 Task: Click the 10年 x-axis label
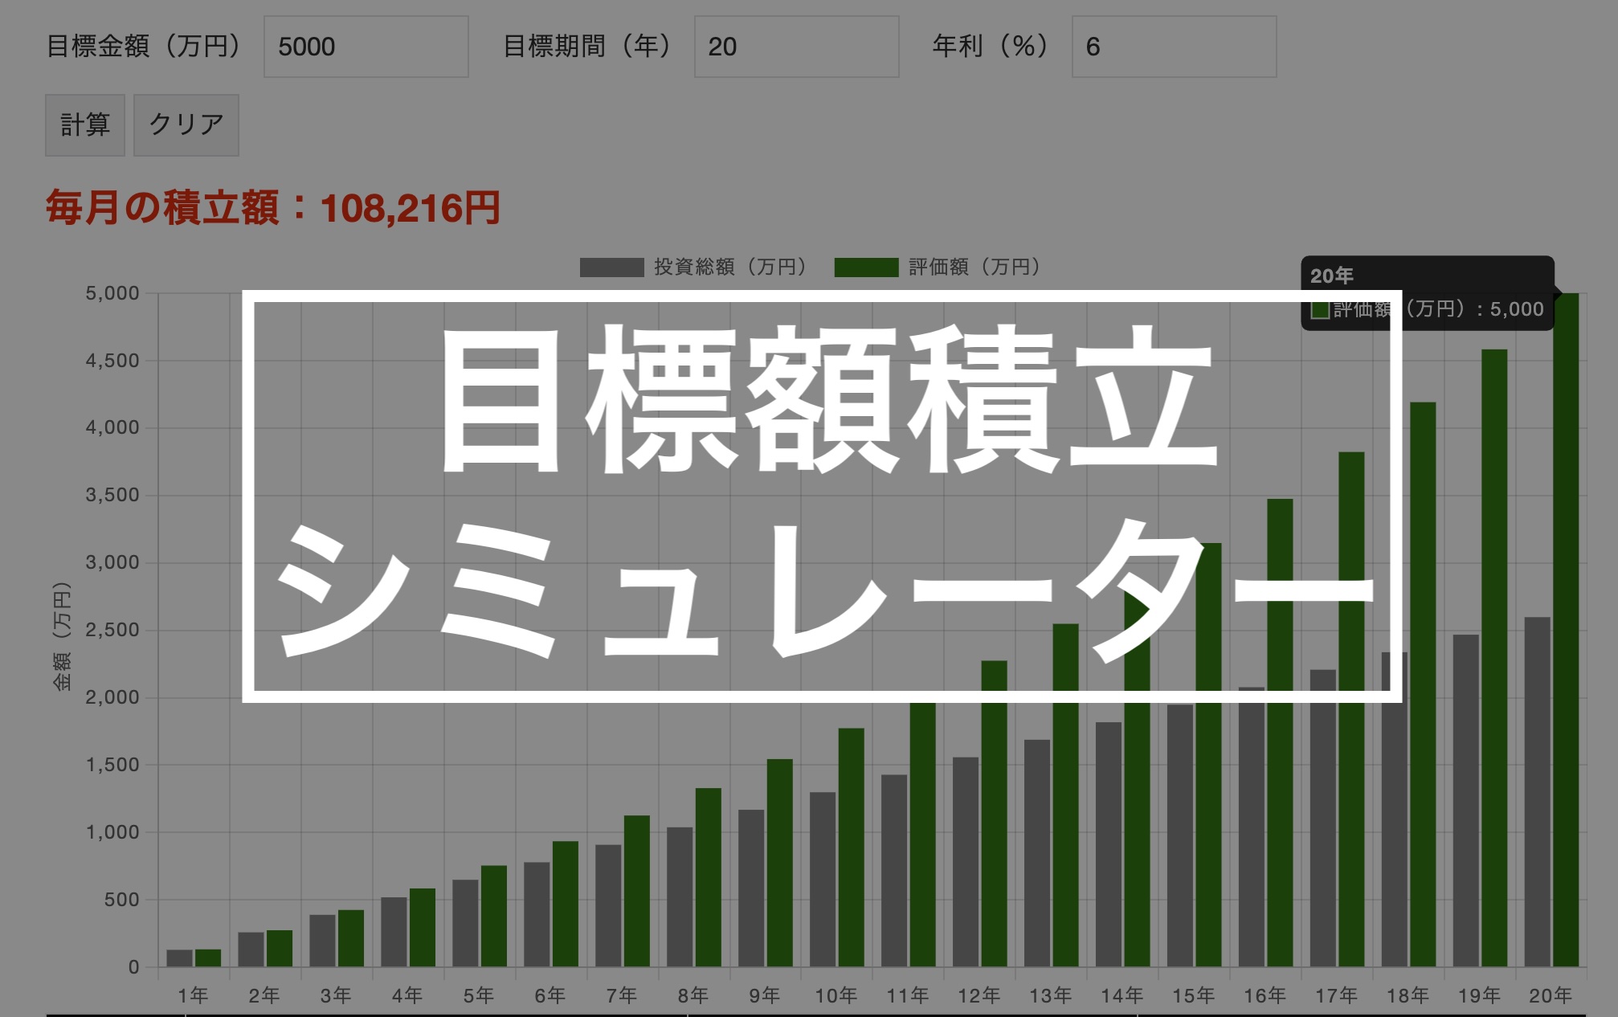[836, 995]
